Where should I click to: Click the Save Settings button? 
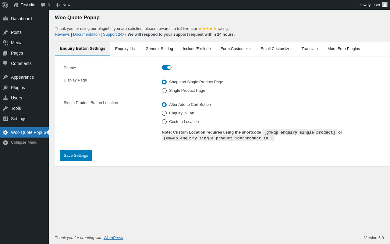[x=76, y=156]
